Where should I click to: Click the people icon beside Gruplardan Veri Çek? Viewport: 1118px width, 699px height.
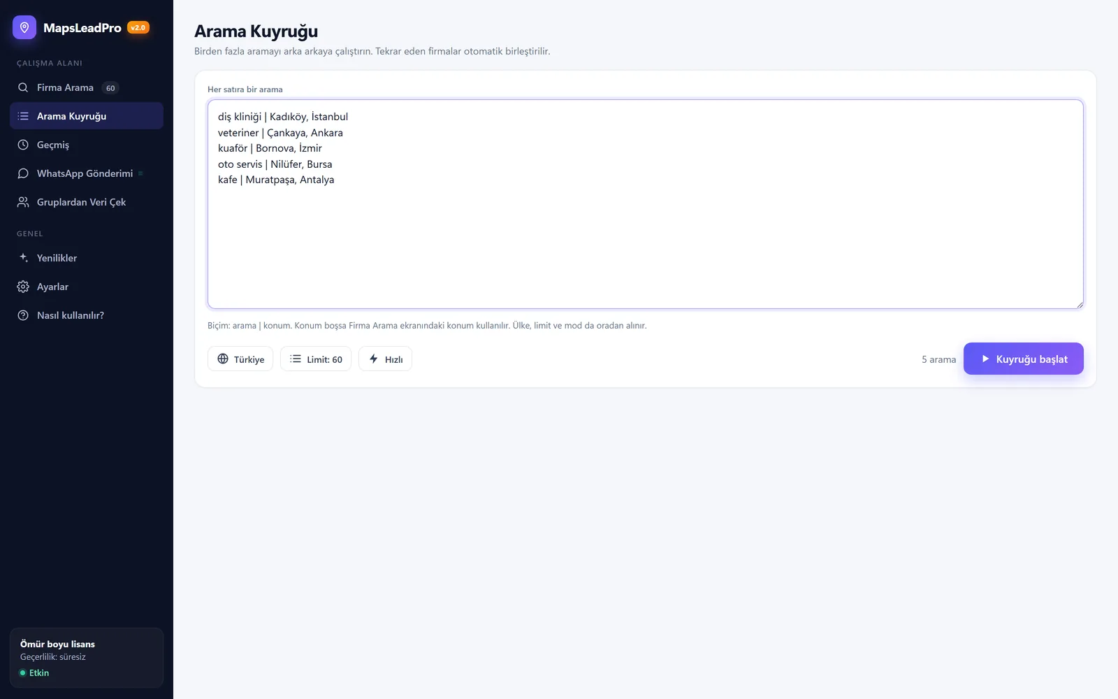pos(23,202)
